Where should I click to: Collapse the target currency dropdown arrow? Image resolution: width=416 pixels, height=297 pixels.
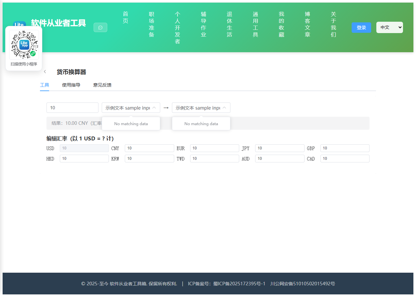click(224, 108)
